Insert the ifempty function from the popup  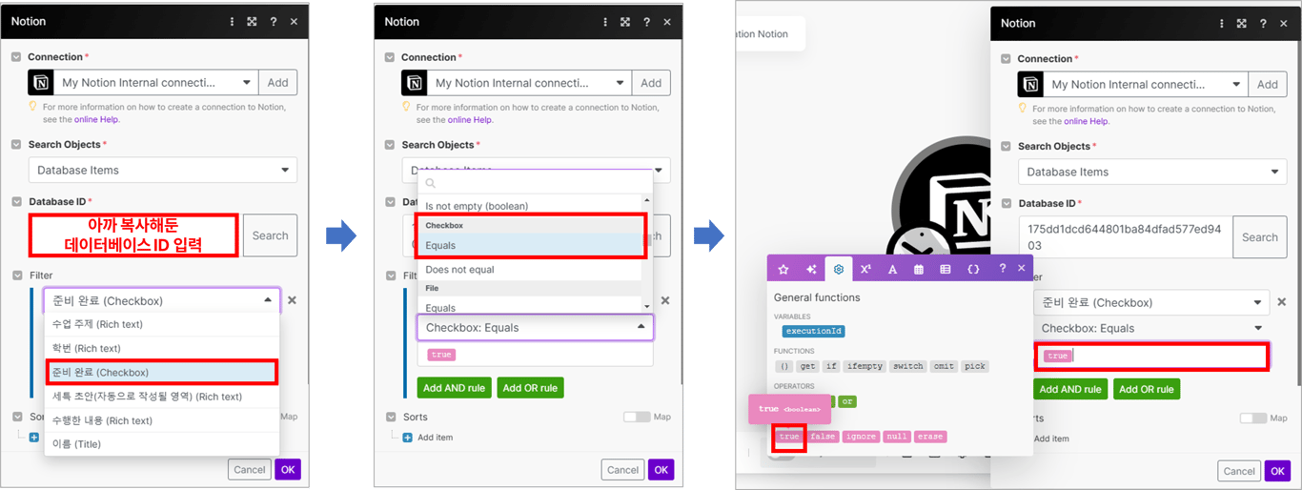coord(865,366)
